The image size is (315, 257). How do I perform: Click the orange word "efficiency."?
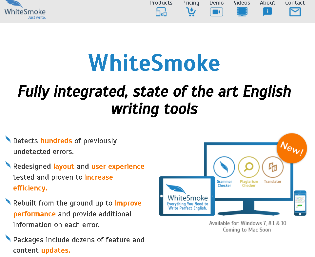tap(30, 188)
